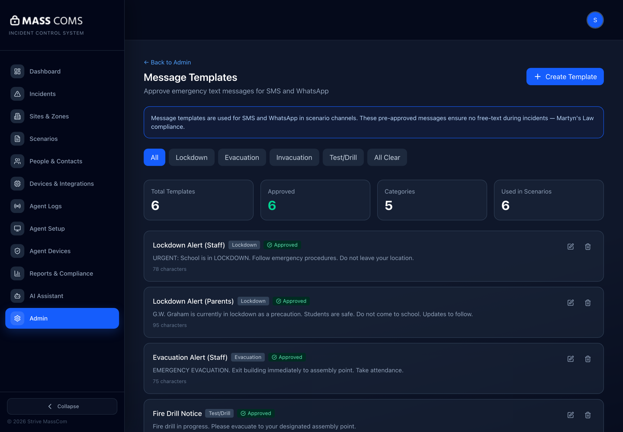Select the All filter tab
623x432 pixels.
pos(154,157)
